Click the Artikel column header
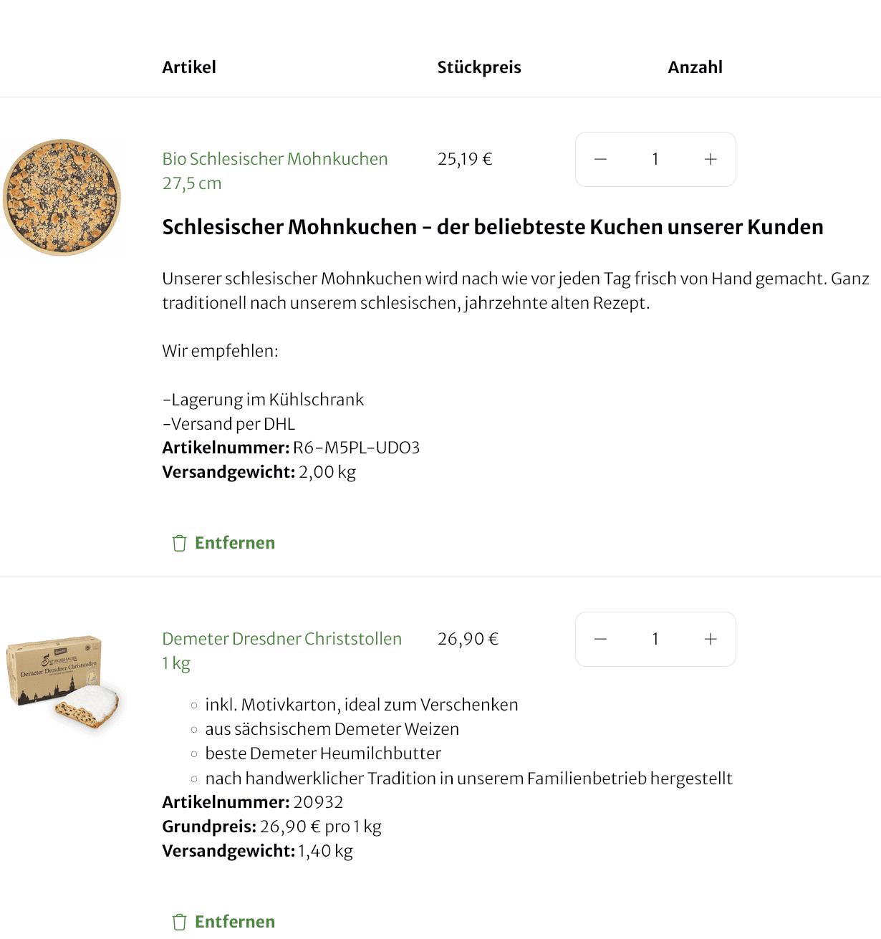Screen dimensions: 881x939 click(189, 67)
